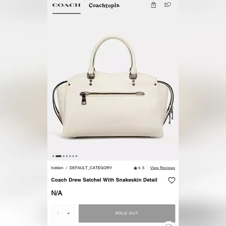Viewport: 226px width, 226px height.
Task: Jump to the first image dot
Action: point(53,156)
